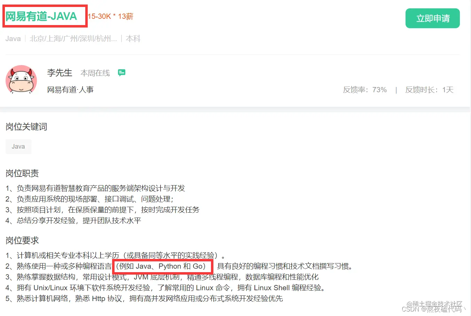Click the green chat message icon
Image resolution: width=471 pixels, height=316 pixels.
[x=121, y=73]
